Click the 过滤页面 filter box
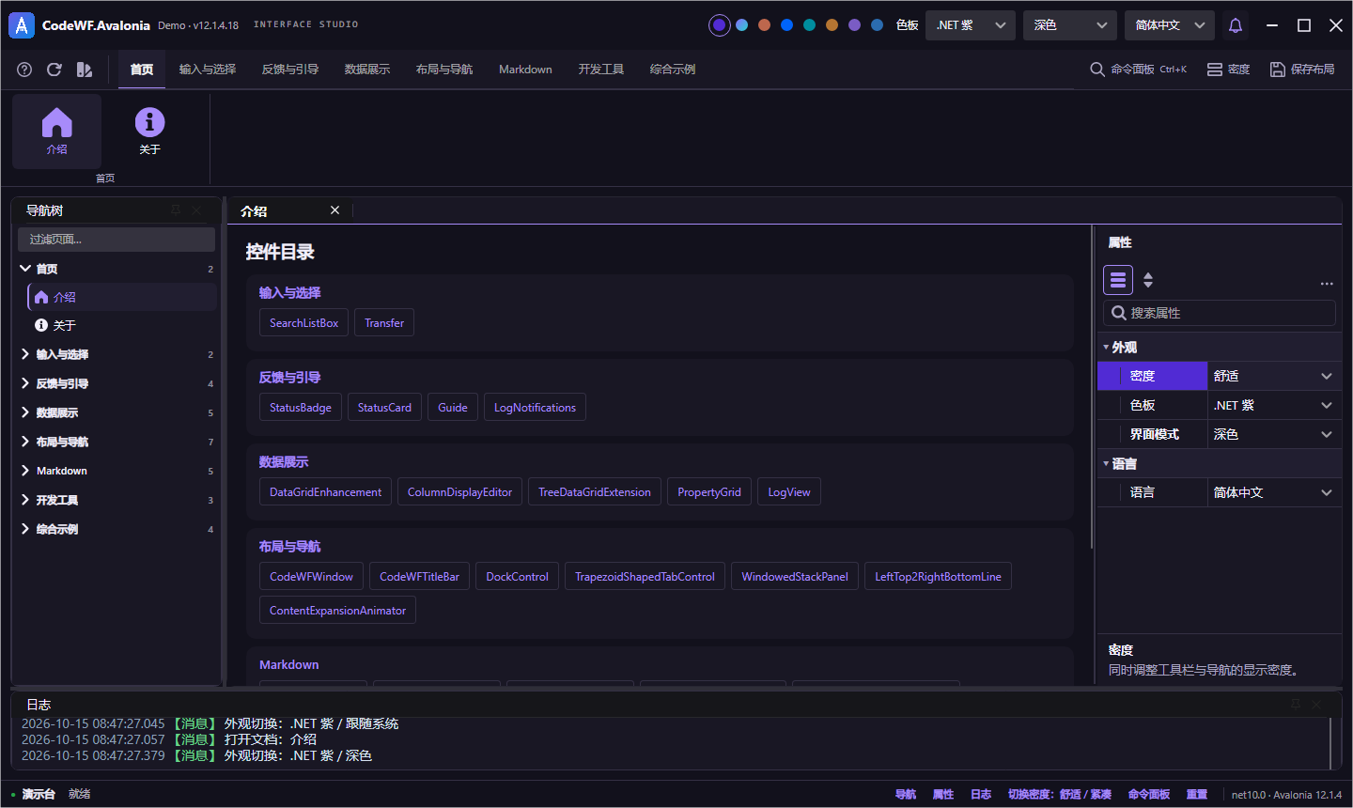This screenshot has width=1353, height=808. pos(117,240)
